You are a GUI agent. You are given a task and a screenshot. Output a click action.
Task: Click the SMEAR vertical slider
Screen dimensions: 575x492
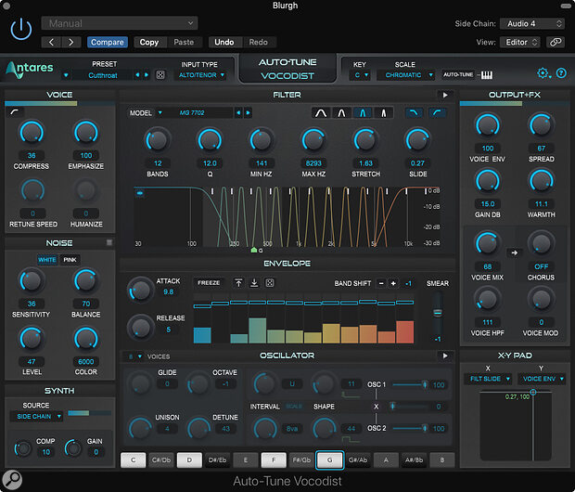pyautogui.click(x=437, y=313)
